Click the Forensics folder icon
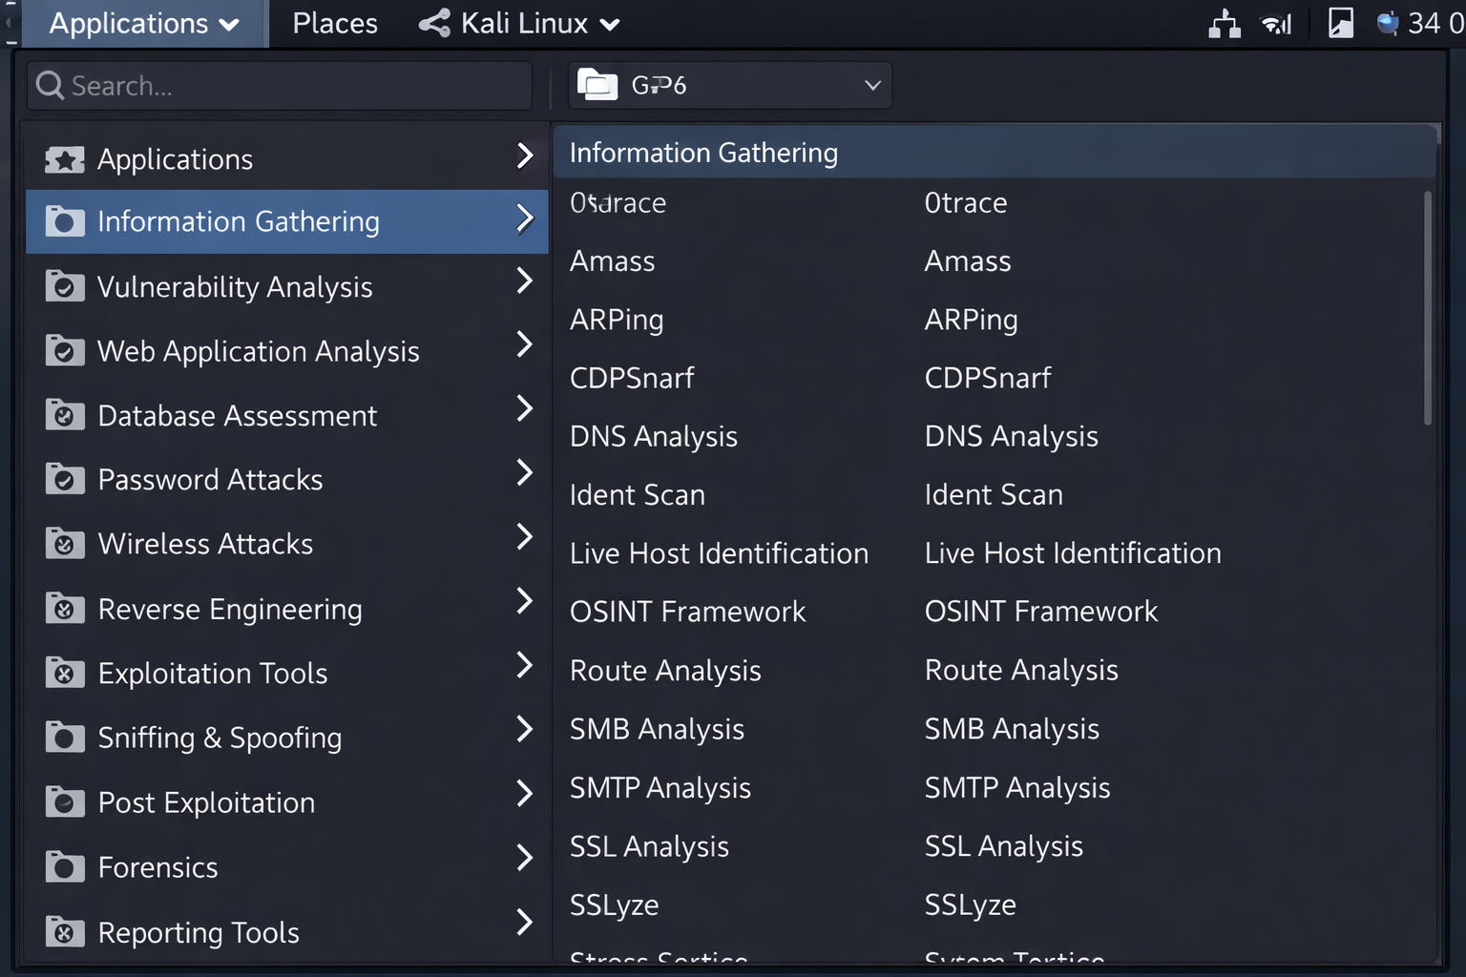The height and width of the screenshot is (977, 1466). click(x=64, y=866)
